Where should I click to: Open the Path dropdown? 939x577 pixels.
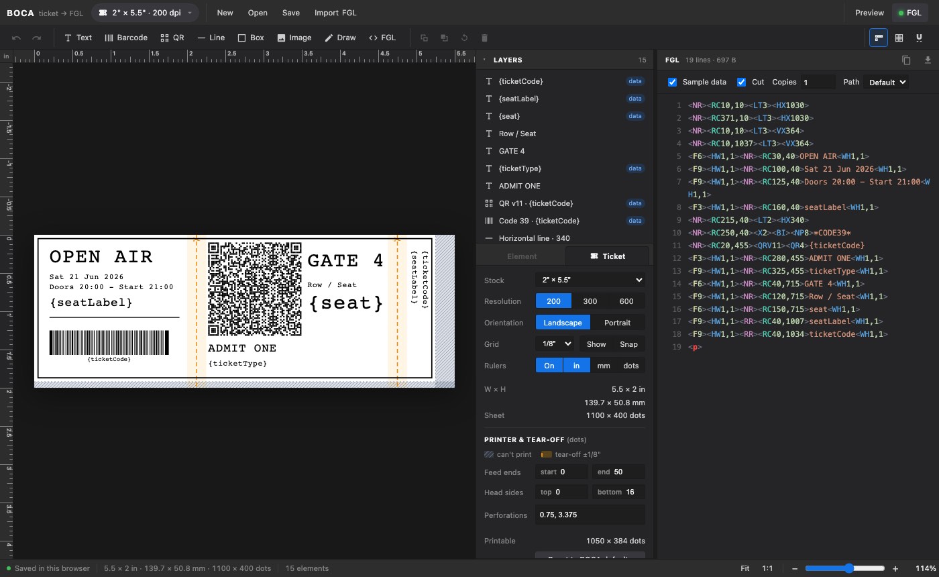pos(885,82)
